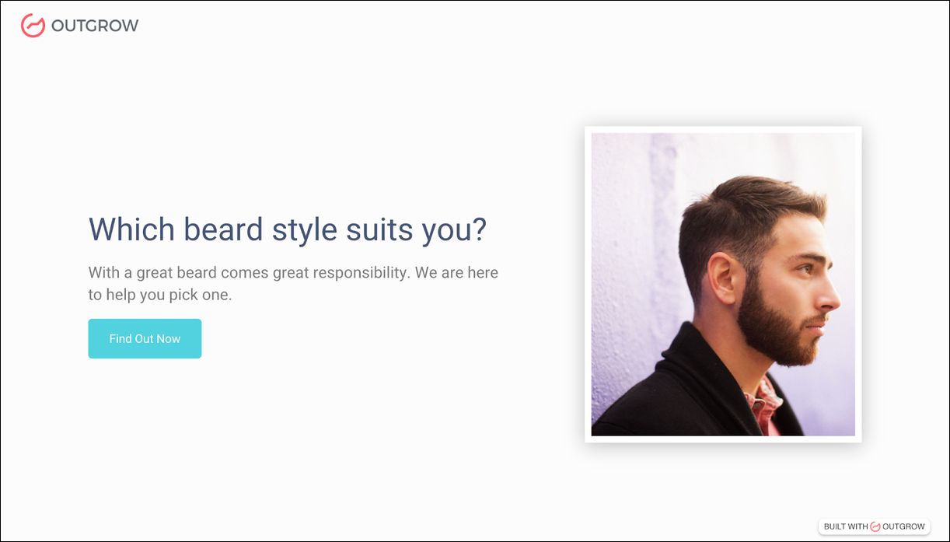Screen dimensions: 950x542
Task: Click the small Outgrow icon in footer badge
Action: tap(875, 526)
